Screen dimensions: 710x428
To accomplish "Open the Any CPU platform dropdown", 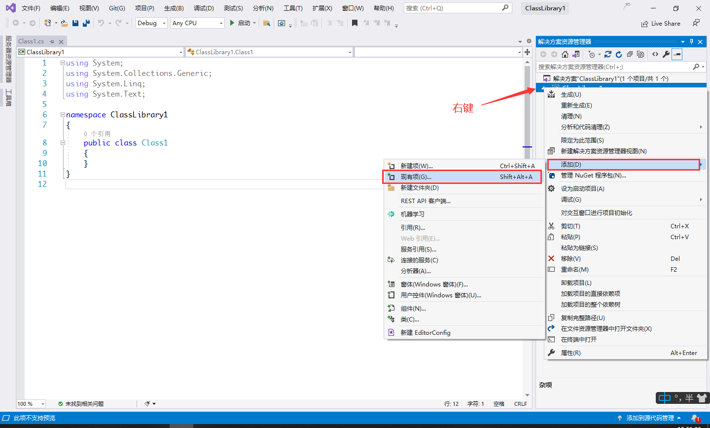I will click(x=198, y=23).
